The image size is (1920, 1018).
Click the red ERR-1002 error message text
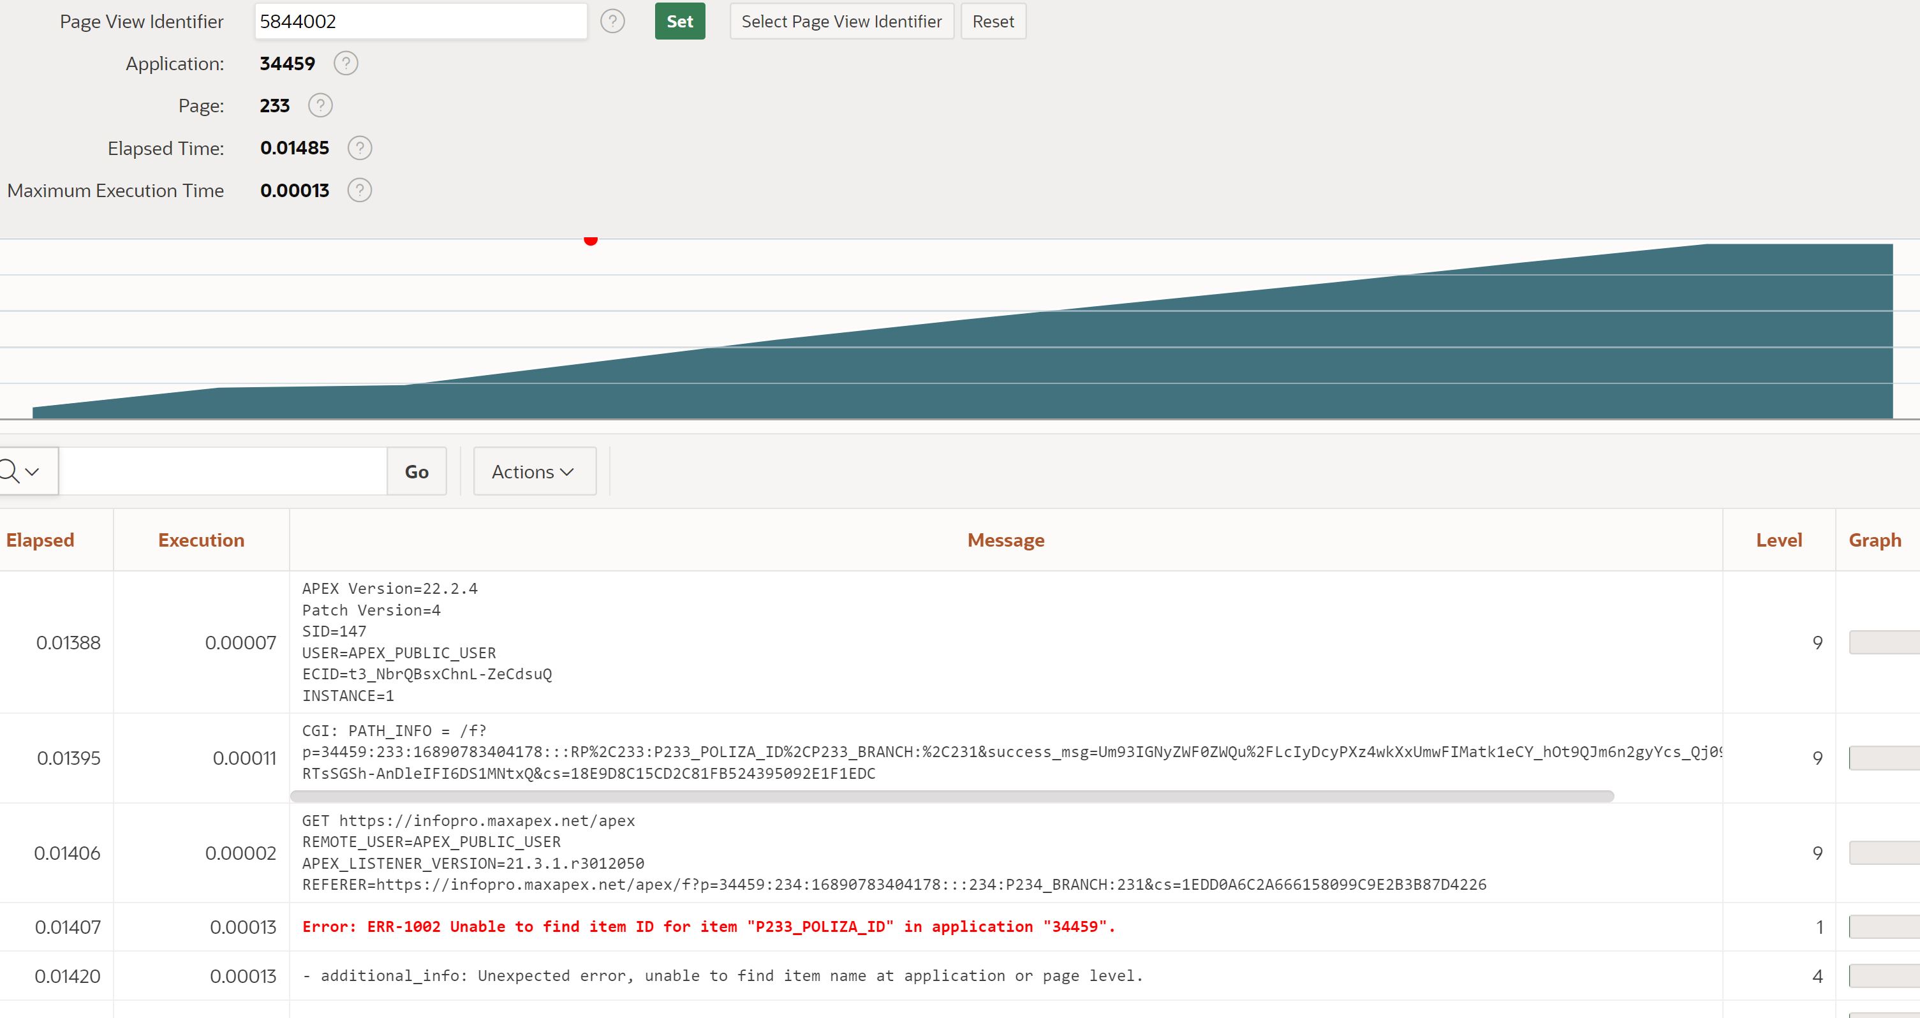[708, 926]
